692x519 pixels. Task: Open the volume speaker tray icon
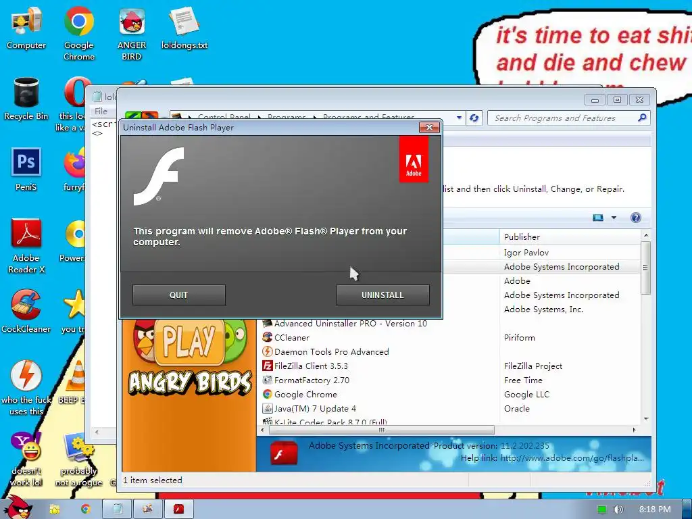tap(618, 510)
